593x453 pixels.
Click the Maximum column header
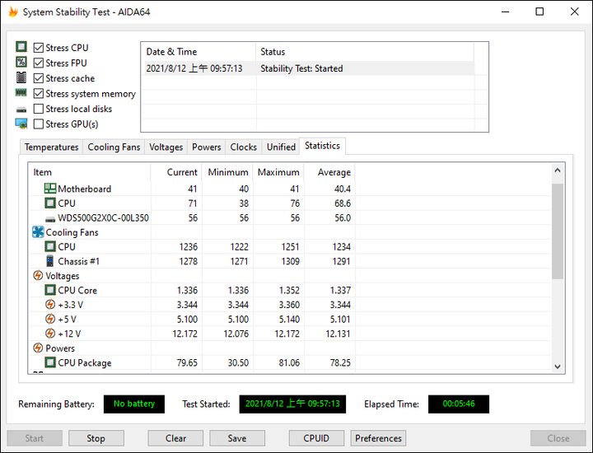point(278,172)
